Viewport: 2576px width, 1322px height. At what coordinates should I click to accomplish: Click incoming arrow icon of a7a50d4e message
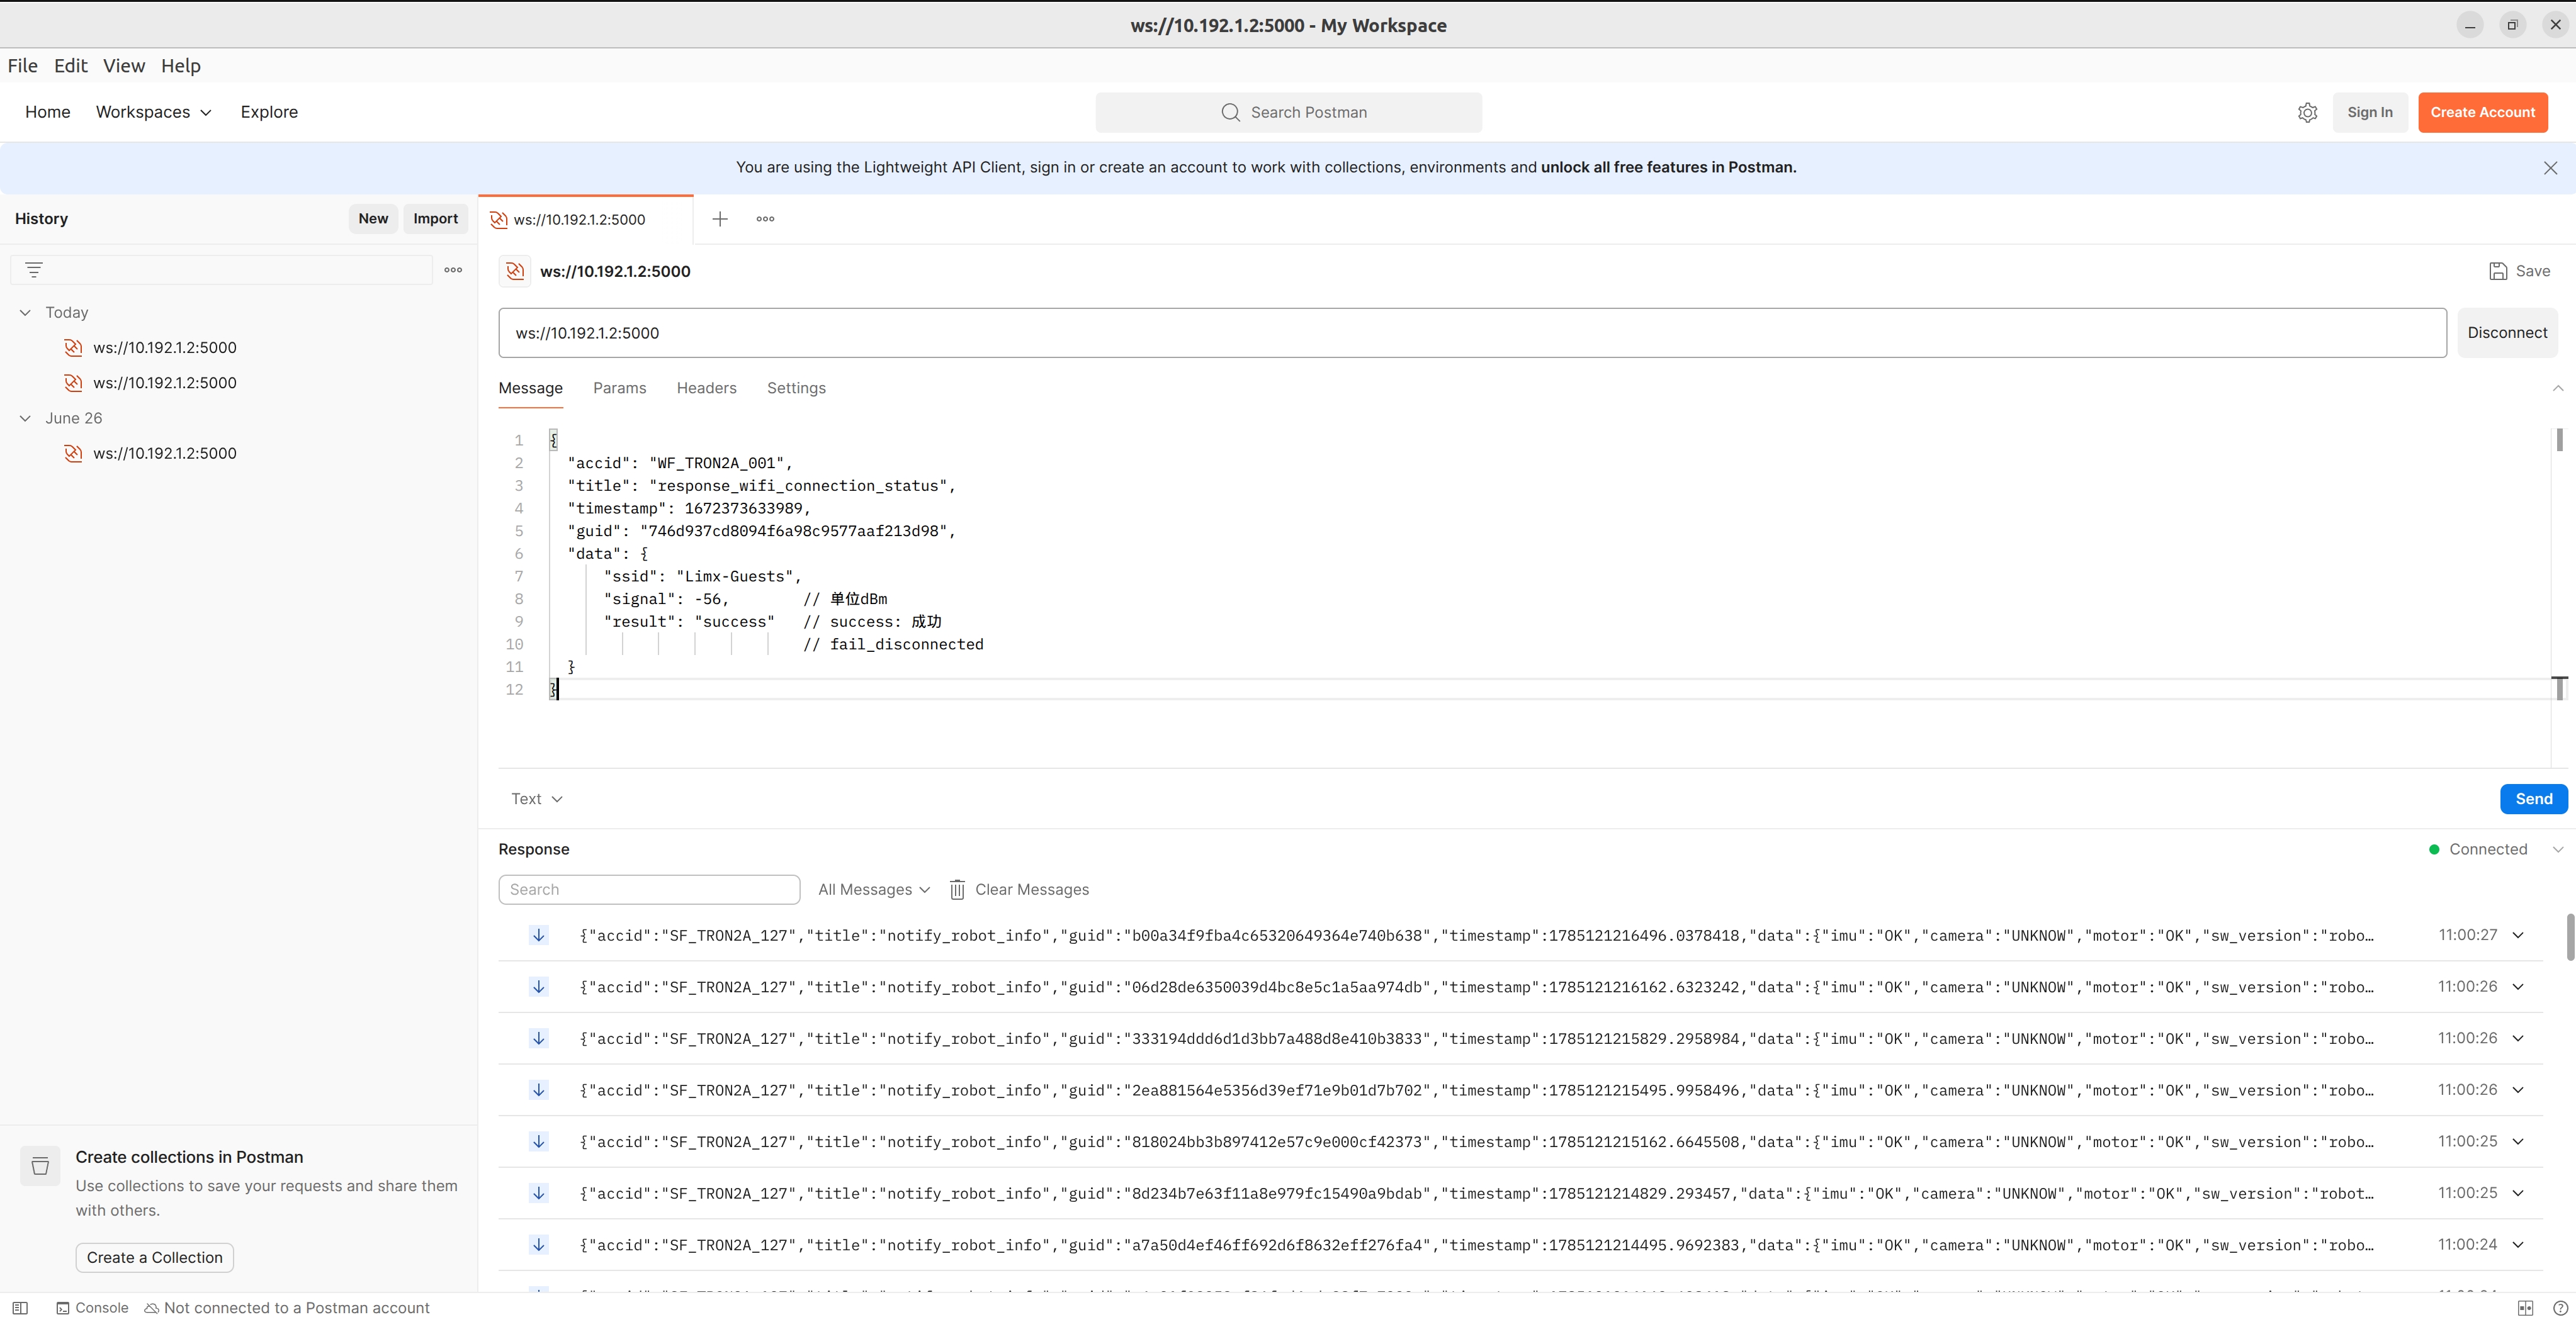coord(538,1245)
